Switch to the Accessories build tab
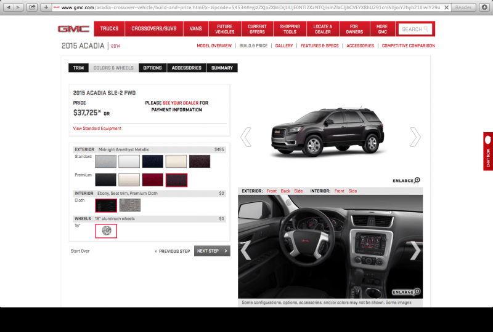493x332 pixels. coord(187,68)
